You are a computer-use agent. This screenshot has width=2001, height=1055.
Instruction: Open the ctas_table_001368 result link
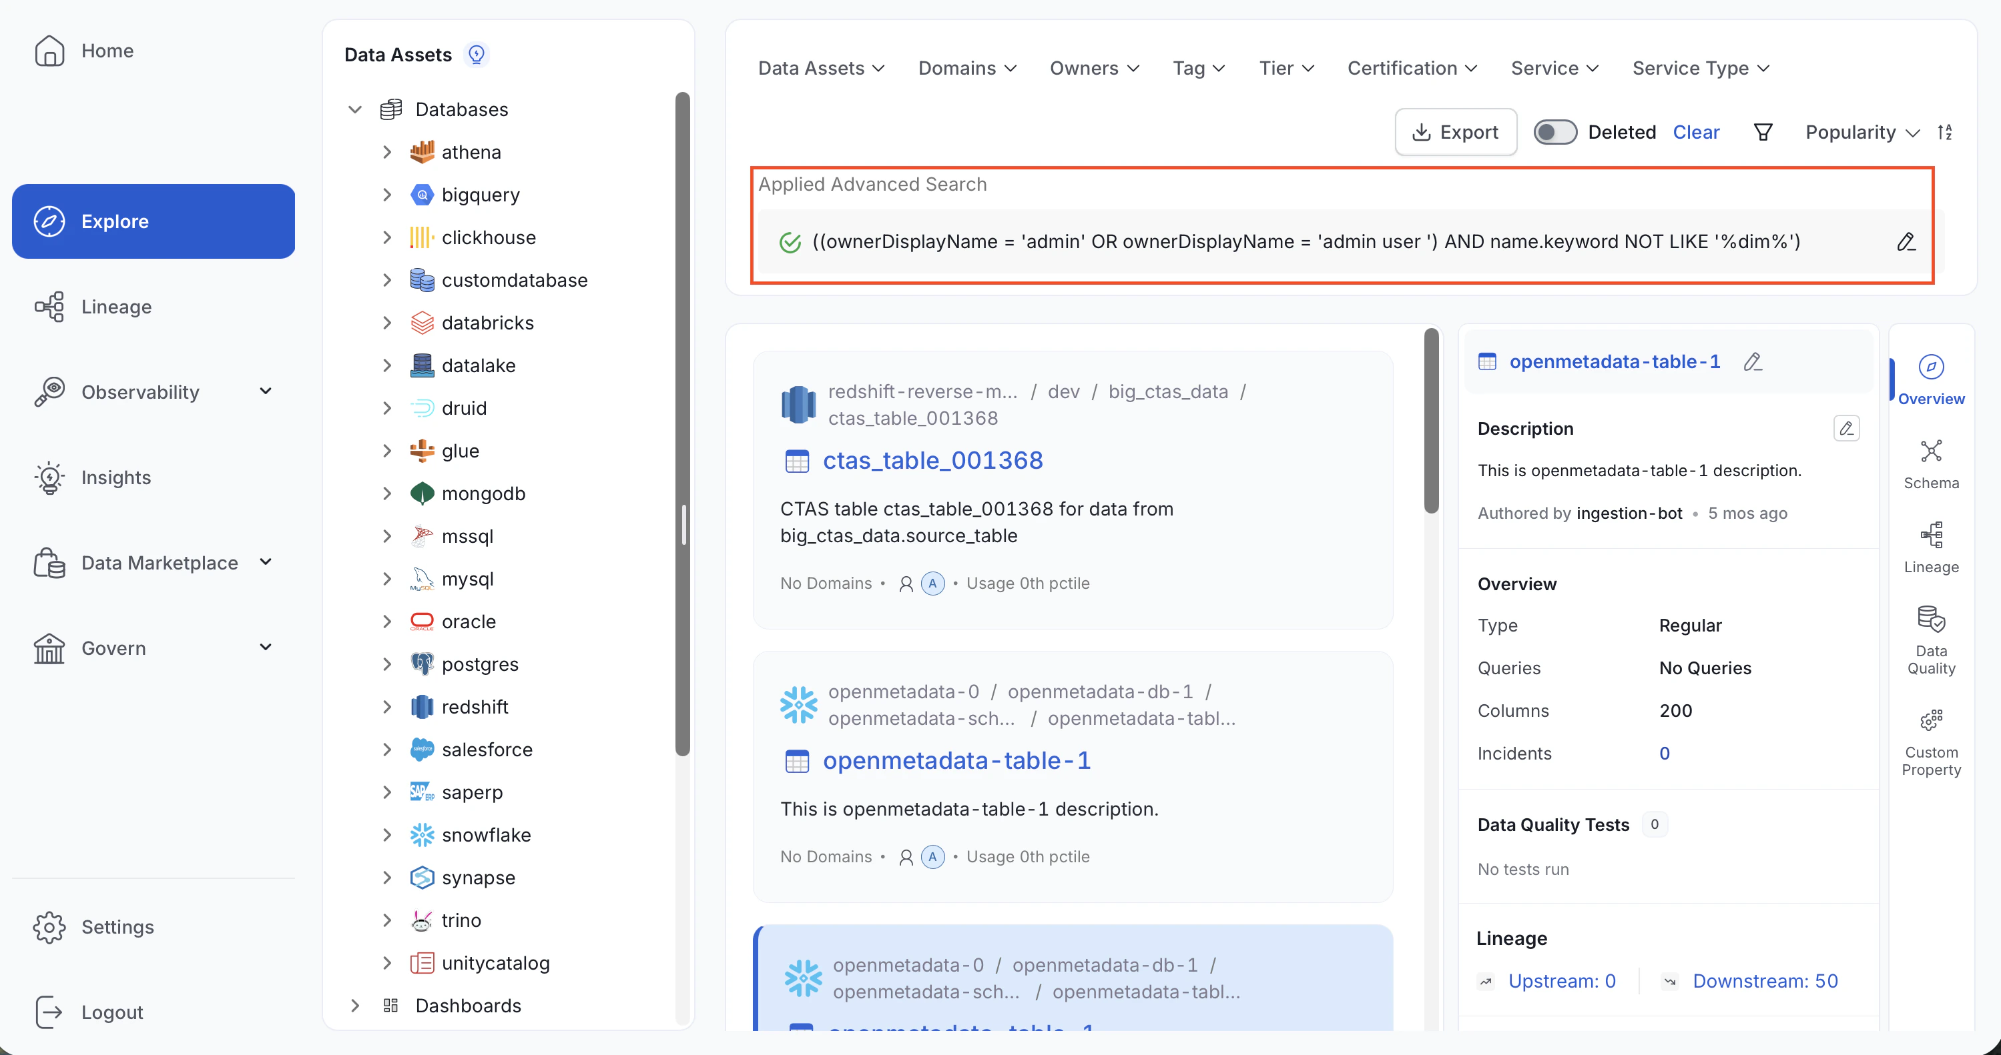(x=932, y=460)
